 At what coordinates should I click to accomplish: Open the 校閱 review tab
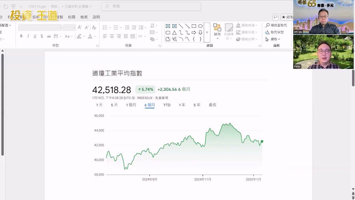tap(72, 17)
